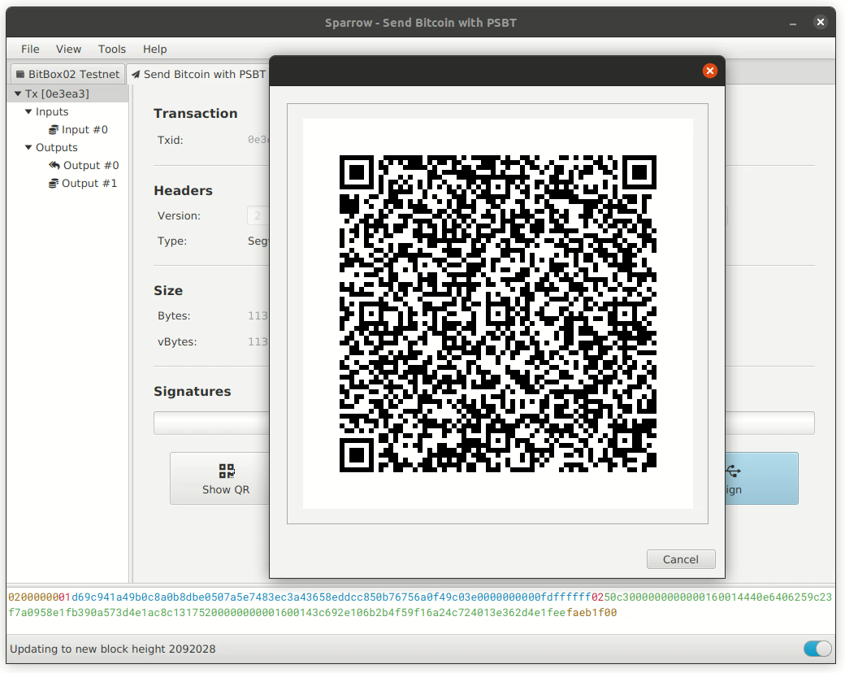Click the Show QR button

coord(220,478)
